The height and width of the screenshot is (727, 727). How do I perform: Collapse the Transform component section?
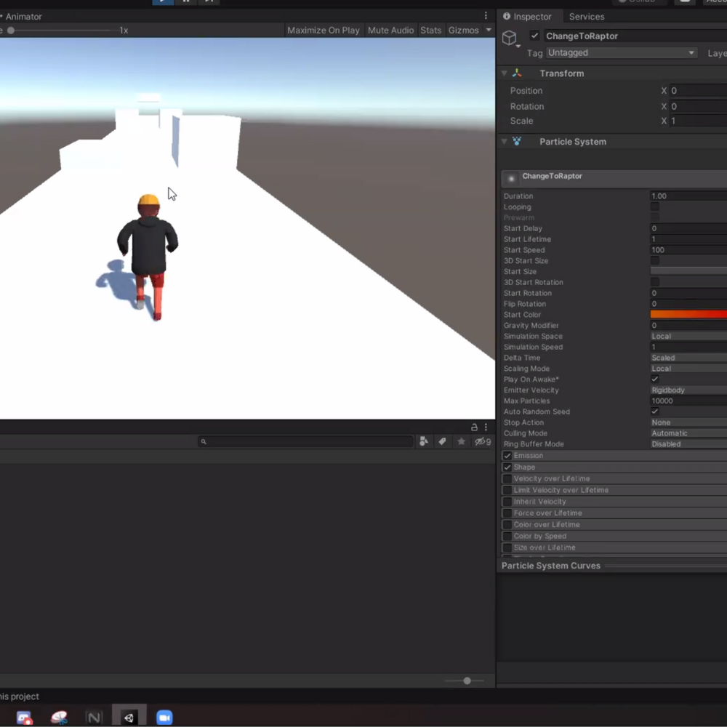(x=505, y=73)
